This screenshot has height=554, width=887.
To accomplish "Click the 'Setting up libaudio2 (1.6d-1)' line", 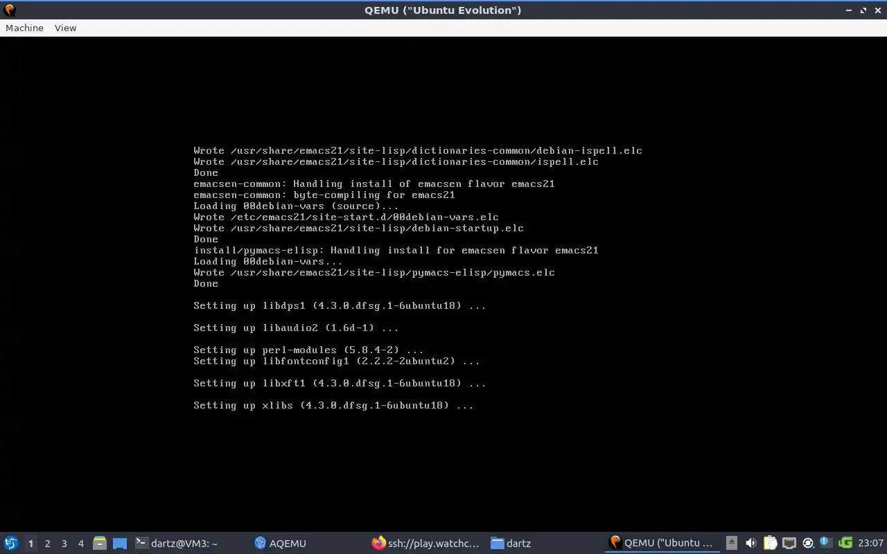I will (x=296, y=328).
